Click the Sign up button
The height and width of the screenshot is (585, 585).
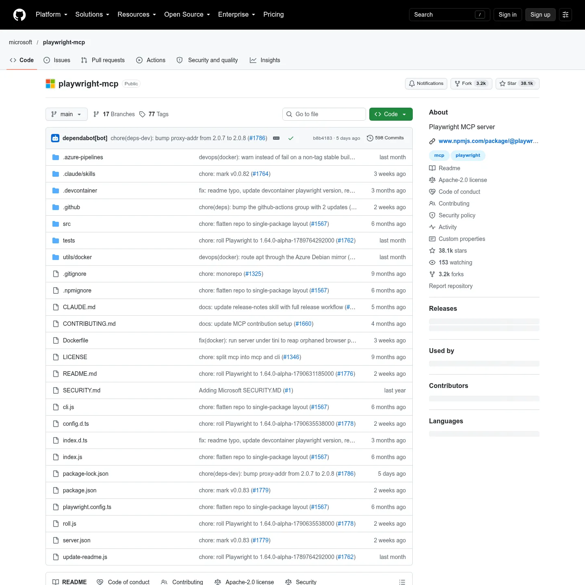tap(540, 15)
